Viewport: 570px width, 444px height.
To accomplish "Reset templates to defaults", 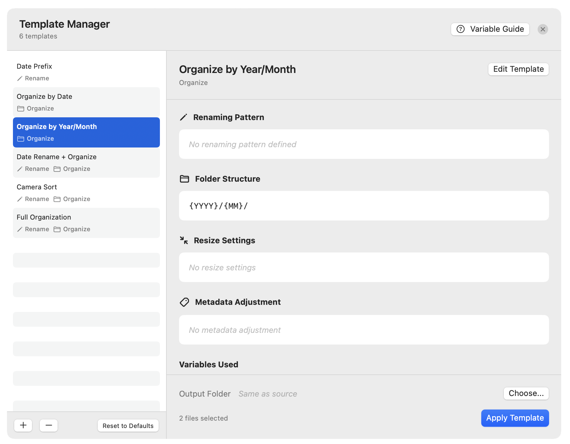I will tap(128, 426).
